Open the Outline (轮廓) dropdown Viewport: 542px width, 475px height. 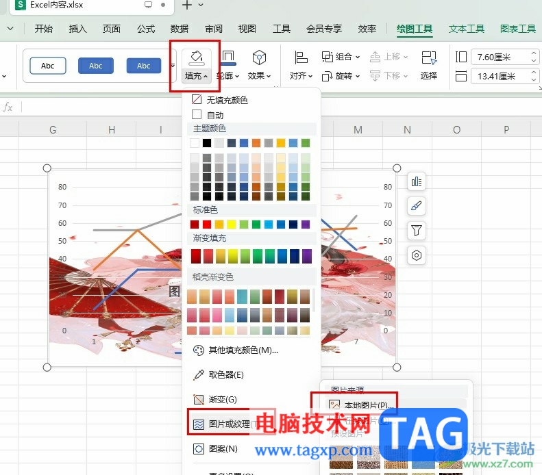(x=228, y=76)
